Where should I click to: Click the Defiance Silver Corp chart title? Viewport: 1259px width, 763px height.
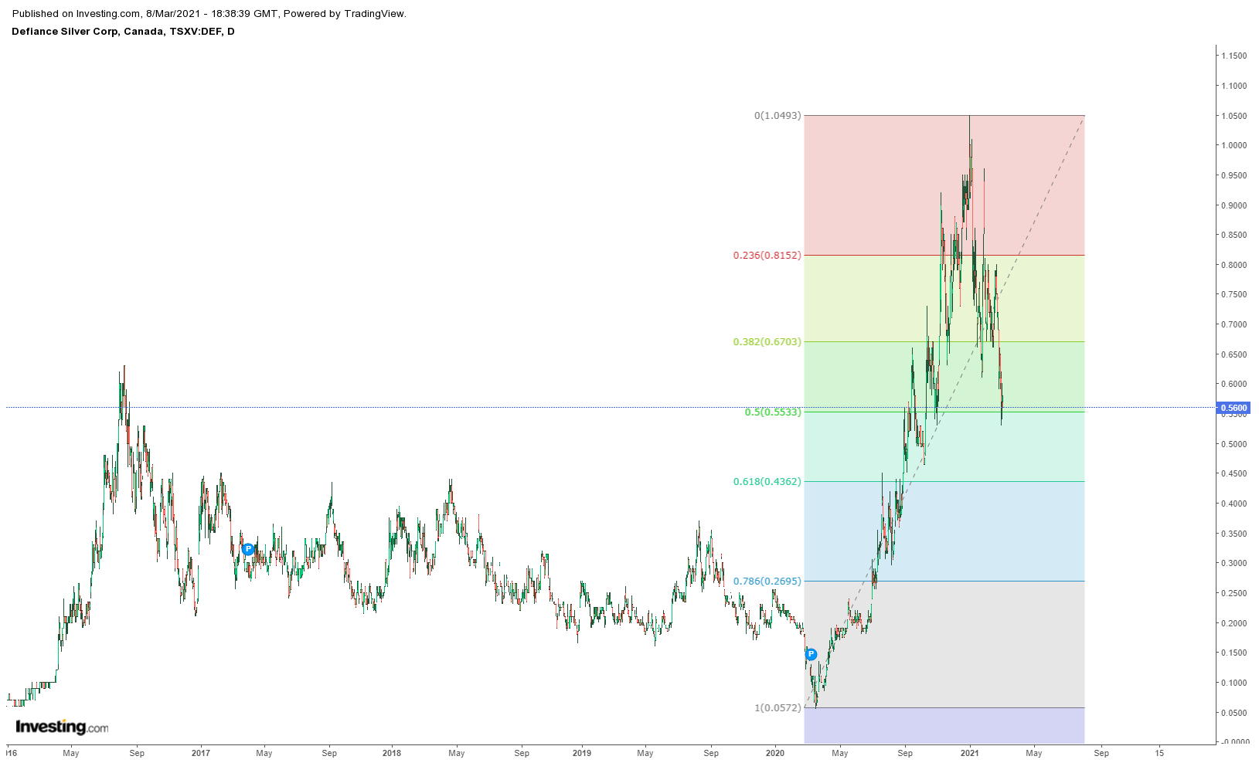tap(123, 32)
